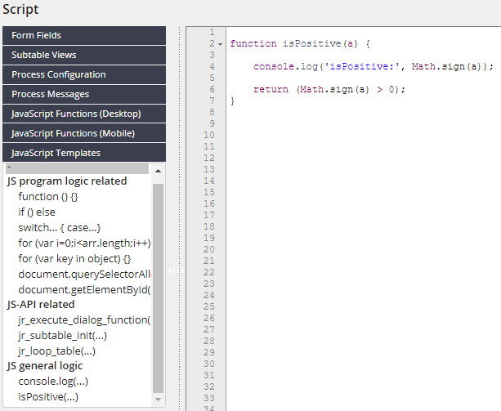The height and width of the screenshot is (411, 501).
Task: Click line number 33 in the gutter
Action: (209, 398)
